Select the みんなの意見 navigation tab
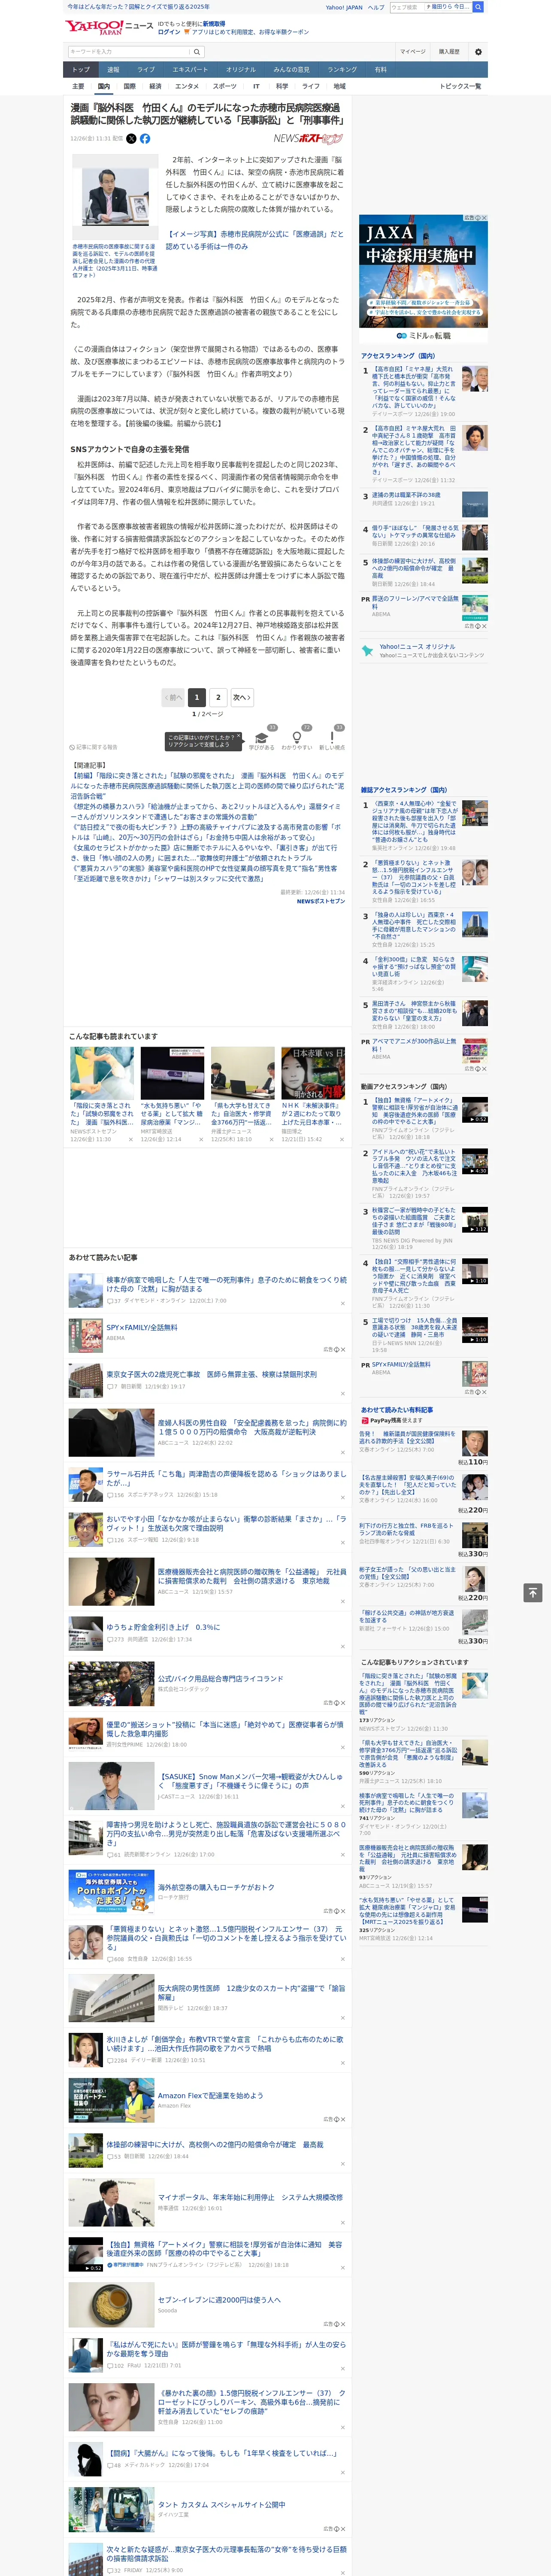Screen dimensions: 551x2576 pos(292,70)
